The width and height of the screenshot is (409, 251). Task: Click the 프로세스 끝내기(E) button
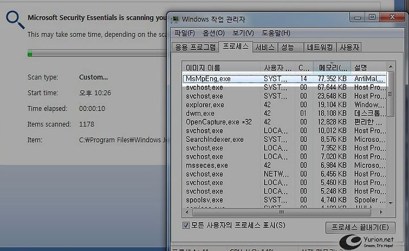point(360,228)
